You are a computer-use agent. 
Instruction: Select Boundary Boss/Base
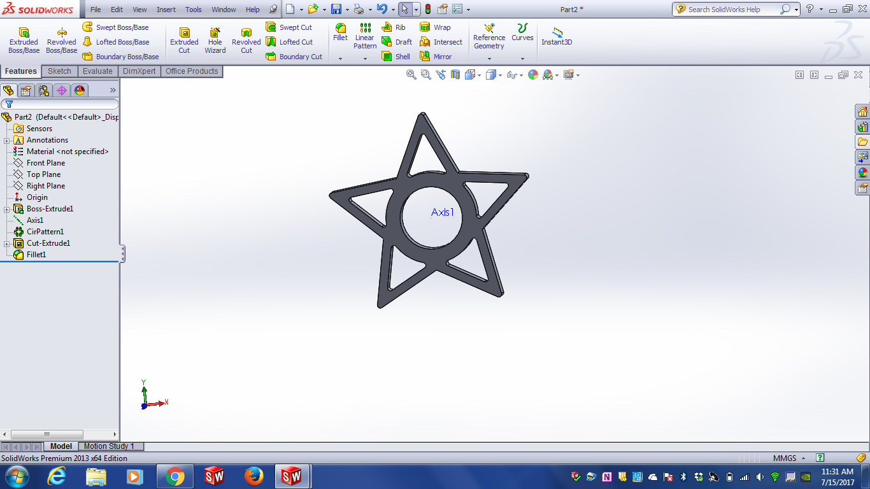click(x=120, y=57)
